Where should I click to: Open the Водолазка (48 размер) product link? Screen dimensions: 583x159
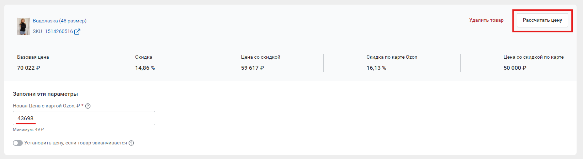point(60,21)
